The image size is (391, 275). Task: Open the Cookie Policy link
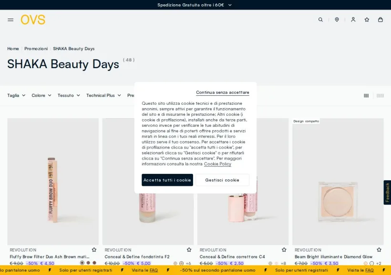click(x=217, y=164)
